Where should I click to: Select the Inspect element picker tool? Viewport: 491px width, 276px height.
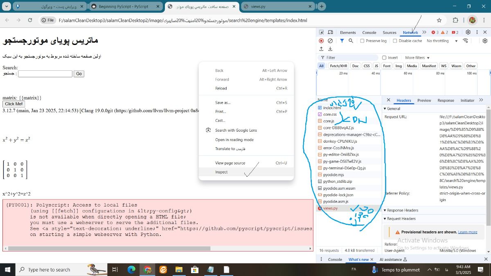(x=322, y=32)
